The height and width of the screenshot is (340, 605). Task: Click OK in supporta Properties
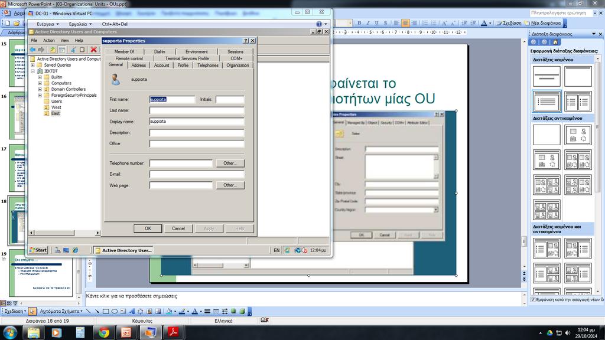pyautogui.click(x=148, y=228)
